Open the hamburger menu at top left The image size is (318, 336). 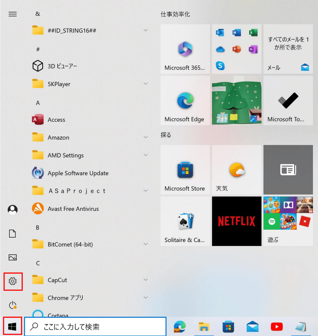[x=13, y=14]
